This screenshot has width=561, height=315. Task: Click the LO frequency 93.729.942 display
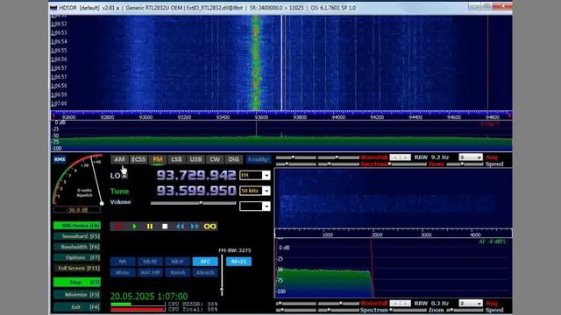click(196, 175)
